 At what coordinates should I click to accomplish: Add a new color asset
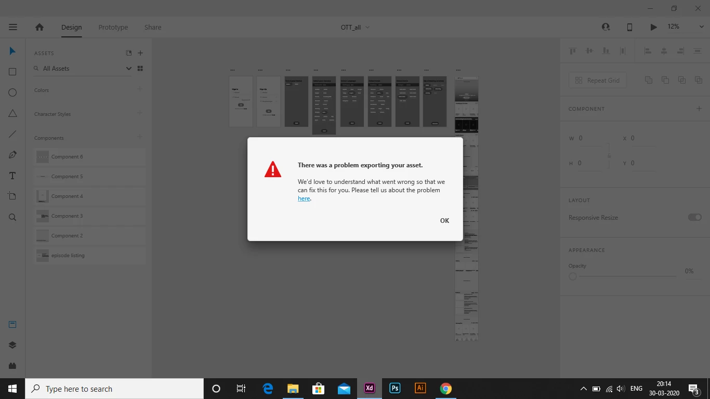(140, 89)
